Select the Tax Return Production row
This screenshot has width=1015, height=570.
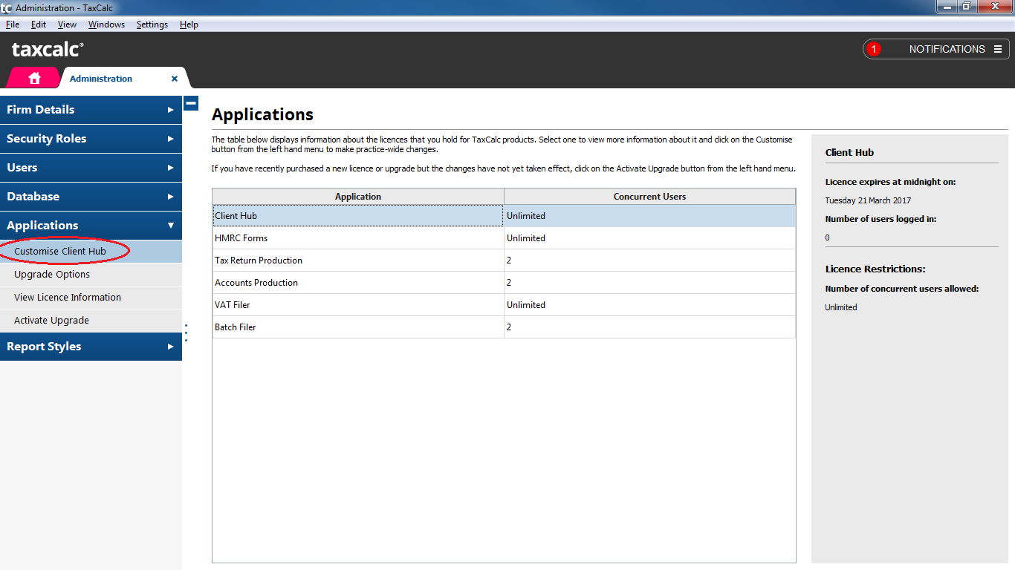tap(504, 261)
